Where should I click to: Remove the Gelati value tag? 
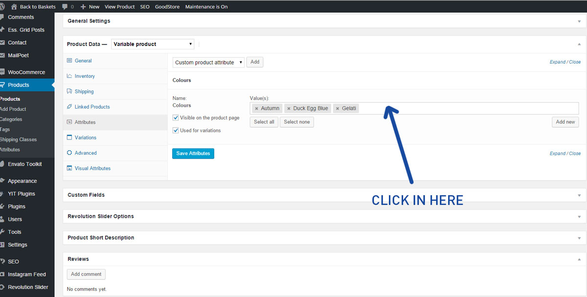[338, 109]
